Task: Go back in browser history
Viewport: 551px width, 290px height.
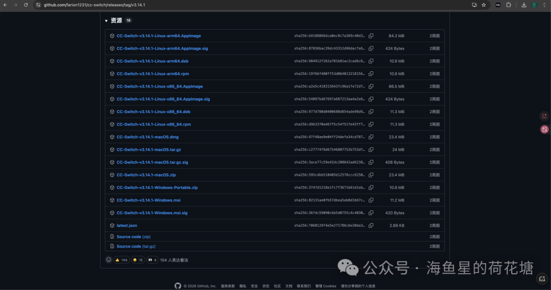Action: pyautogui.click(x=5, y=5)
